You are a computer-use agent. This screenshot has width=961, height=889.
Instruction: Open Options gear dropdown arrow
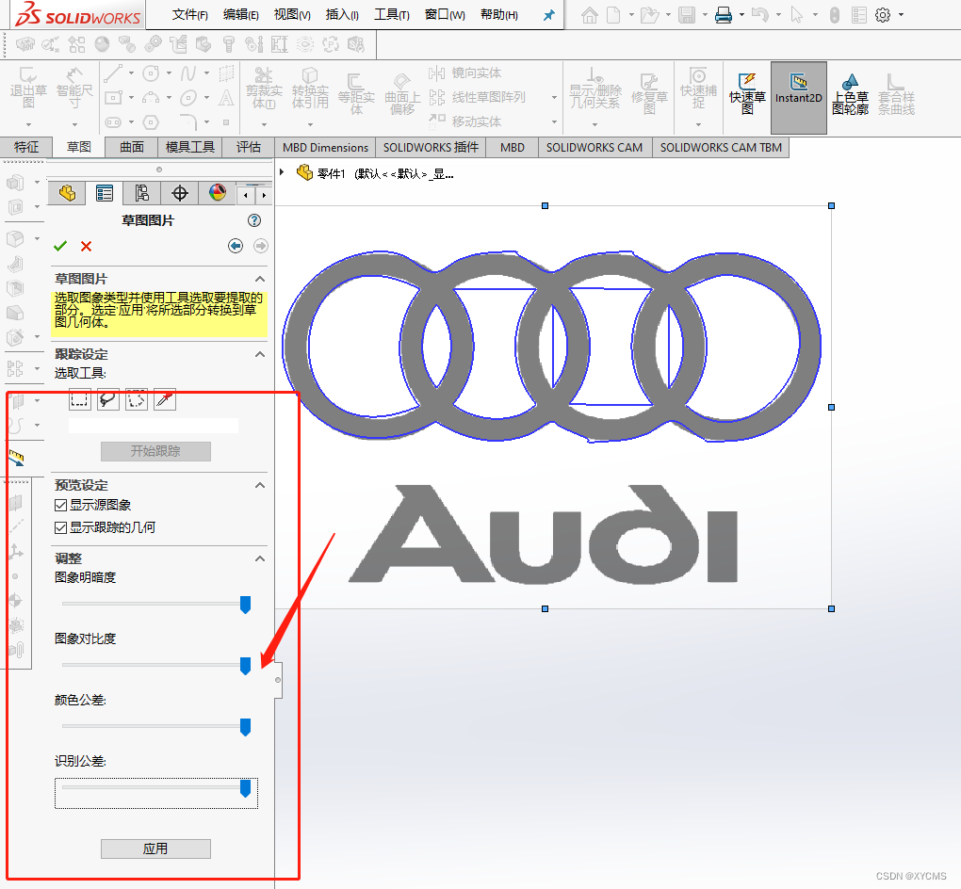901,15
